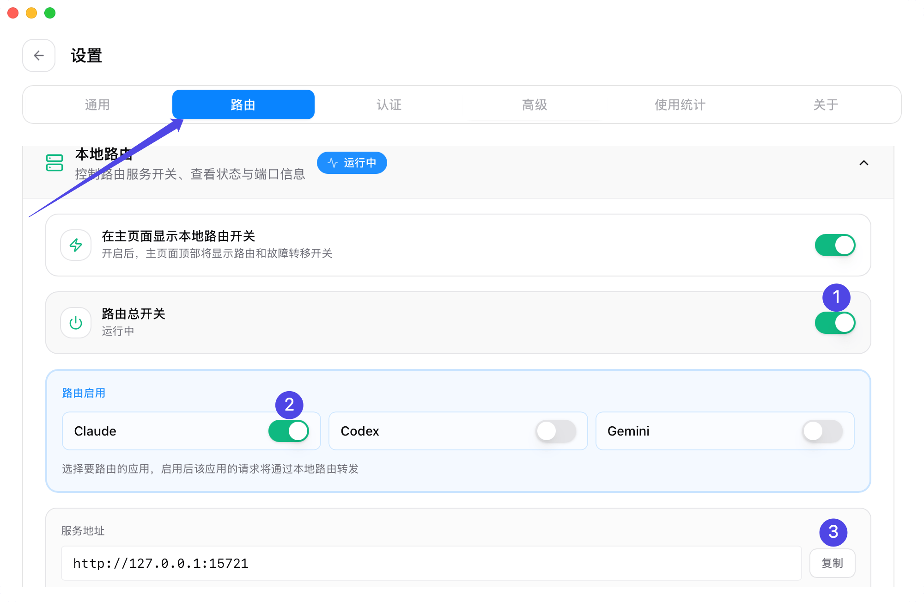The width and height of the screenshot is (924, 602).
Task: Click the description 开启后，主页面顶部将显示路由和故障转移开关
Action: point(217,253)
